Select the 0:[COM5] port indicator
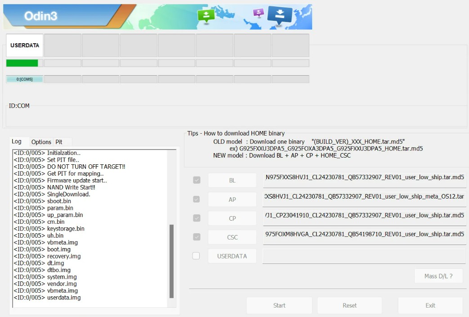 [25, 79]
